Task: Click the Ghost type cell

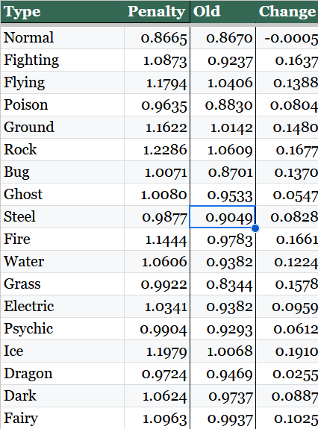Action: click(63, 194)
